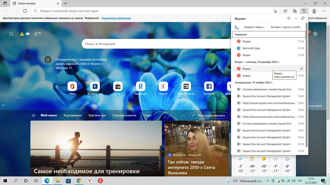Click the address bar input field
Viewport: 330px width, 185px height.
154,11
